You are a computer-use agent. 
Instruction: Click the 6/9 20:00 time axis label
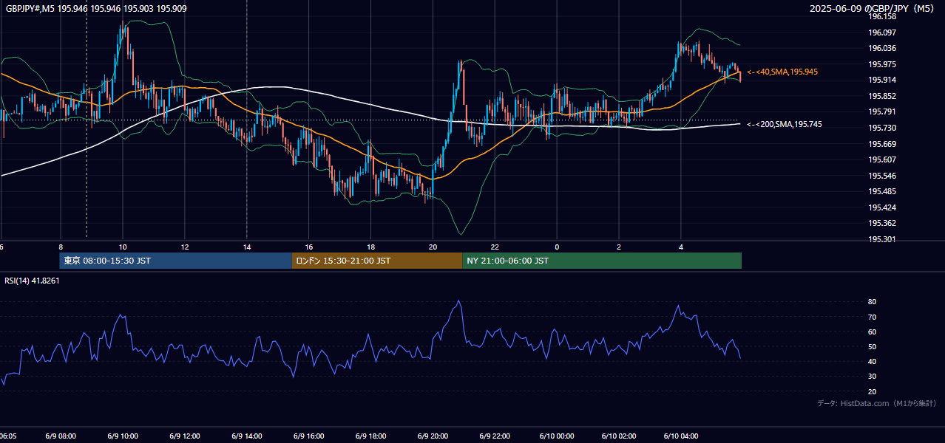coord(433,436)
